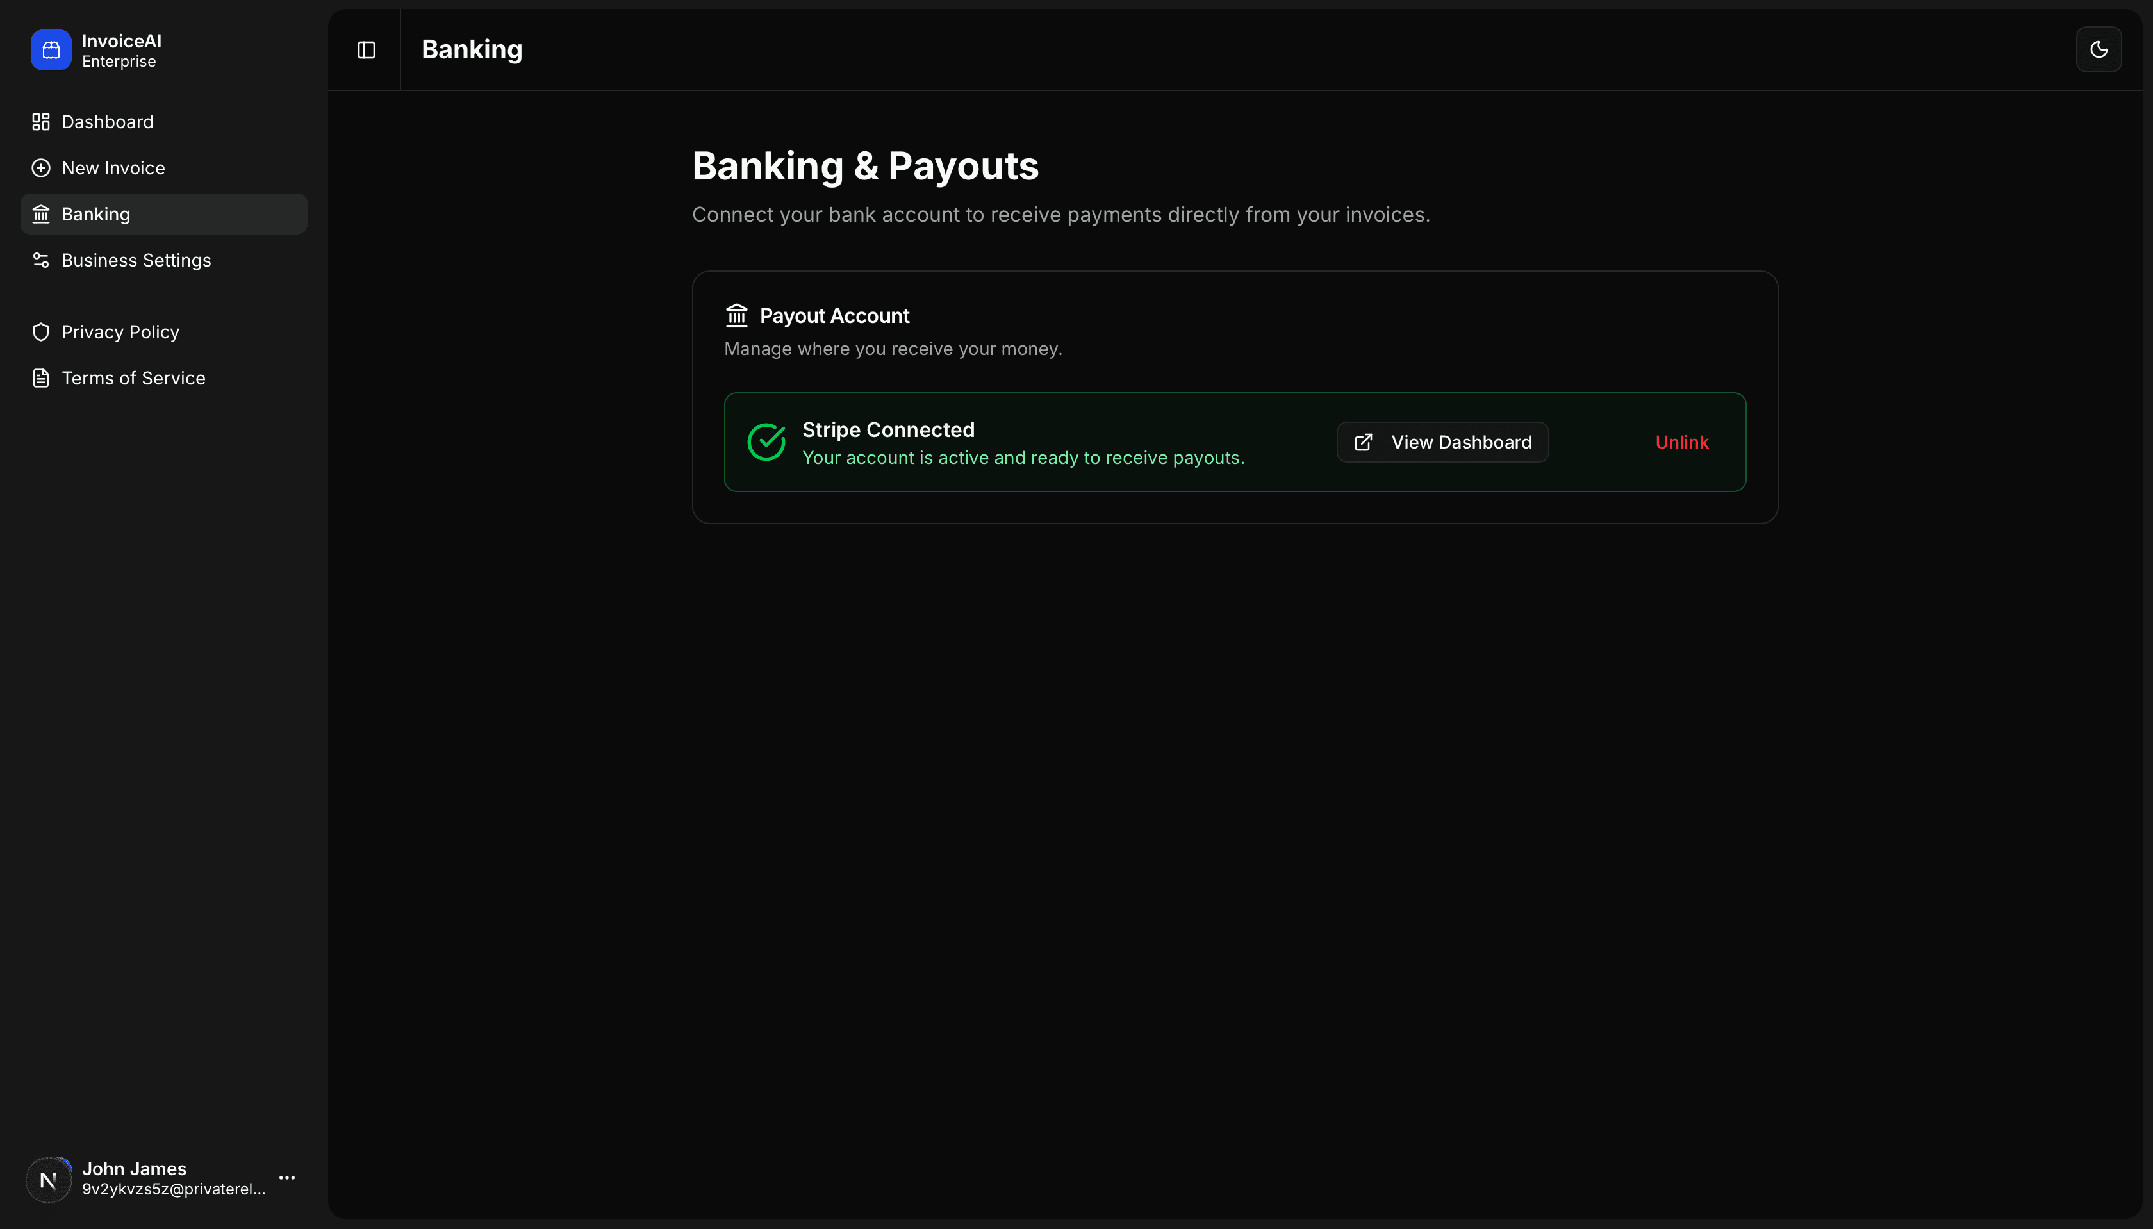Screen dimensions: 2153x1229
Task: Click the Unlink link to disconnect Stripe
Action: tap(1680, 441)
